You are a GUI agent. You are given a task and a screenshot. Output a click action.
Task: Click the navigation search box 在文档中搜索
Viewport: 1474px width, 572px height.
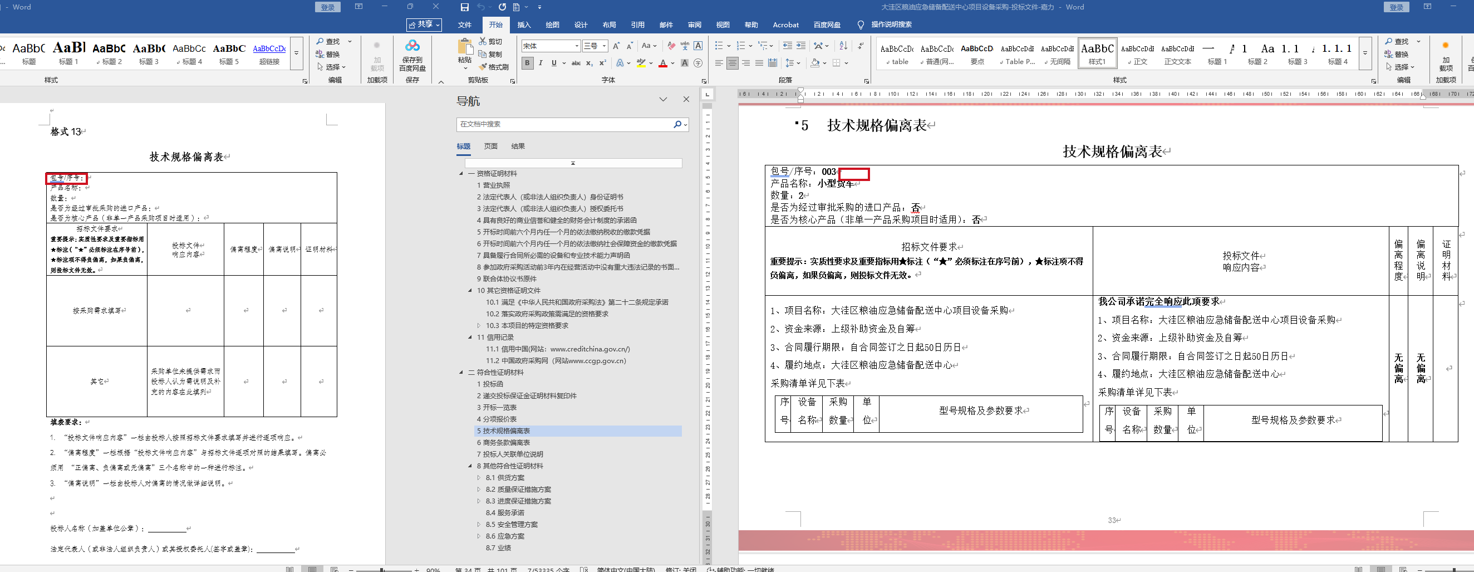point(566,124)
